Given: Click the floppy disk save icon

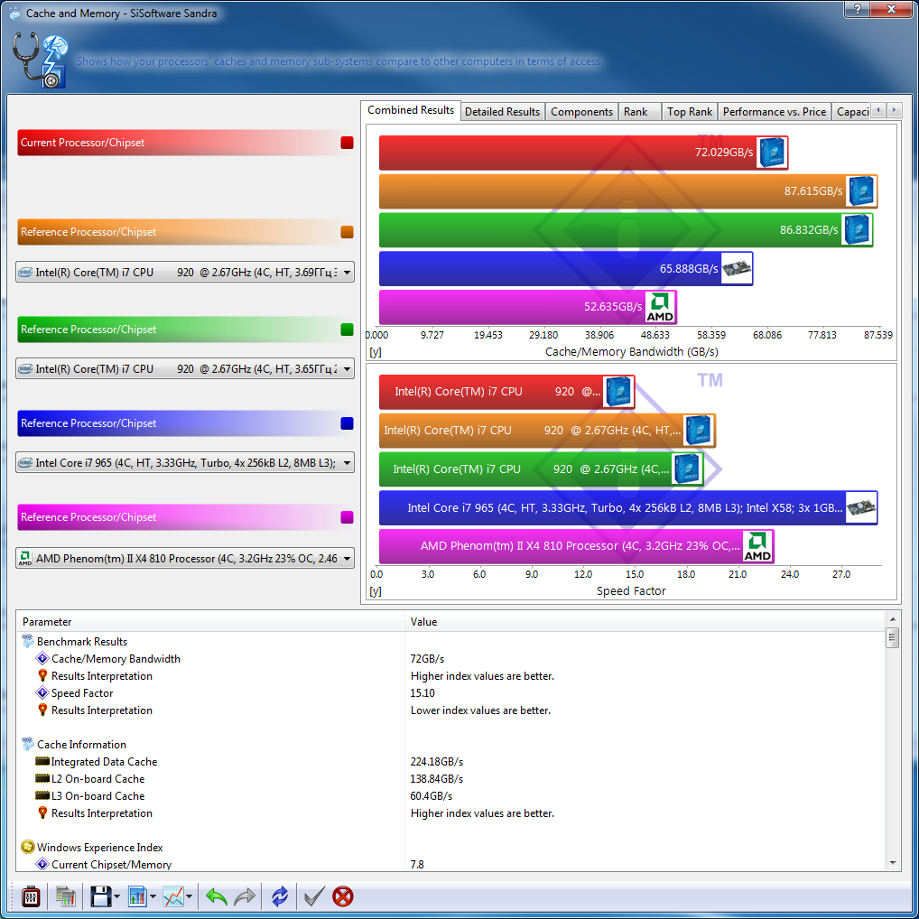Looking at the screenshot, I should 100,896.
